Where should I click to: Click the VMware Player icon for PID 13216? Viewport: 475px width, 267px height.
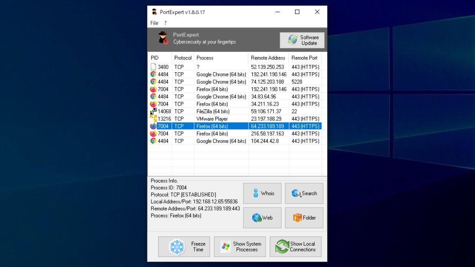[153, 119]
